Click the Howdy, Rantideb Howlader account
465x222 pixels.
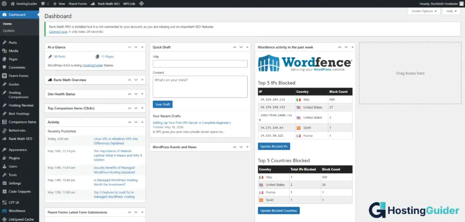(x=440, y=4)
